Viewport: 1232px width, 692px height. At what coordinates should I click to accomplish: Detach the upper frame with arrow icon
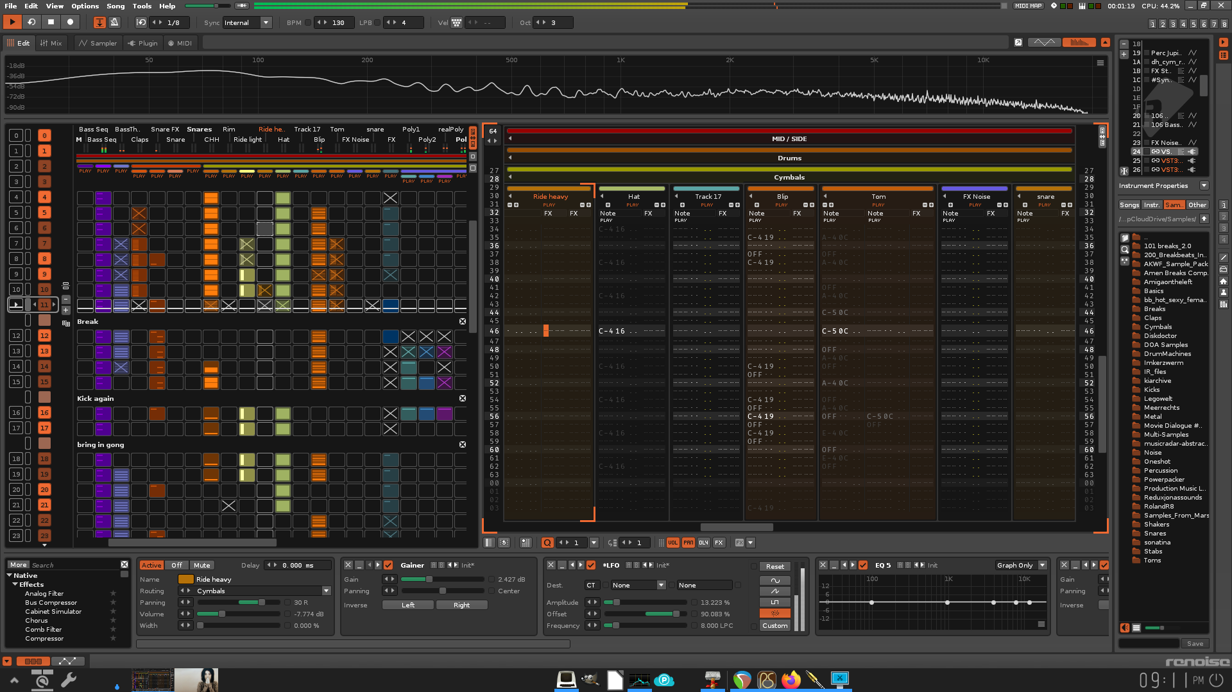(x=1018, y=42)
